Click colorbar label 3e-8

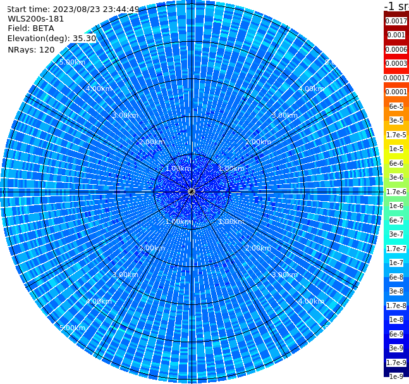tap(396, 291)
